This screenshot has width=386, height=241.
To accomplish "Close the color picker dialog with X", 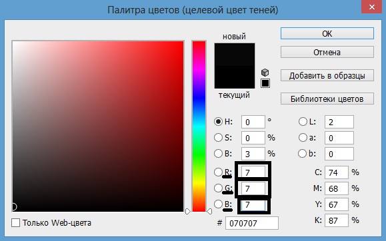I will (372, 7).
